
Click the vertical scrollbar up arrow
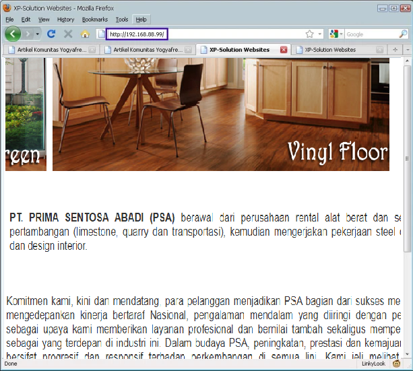tap(407, 61)
